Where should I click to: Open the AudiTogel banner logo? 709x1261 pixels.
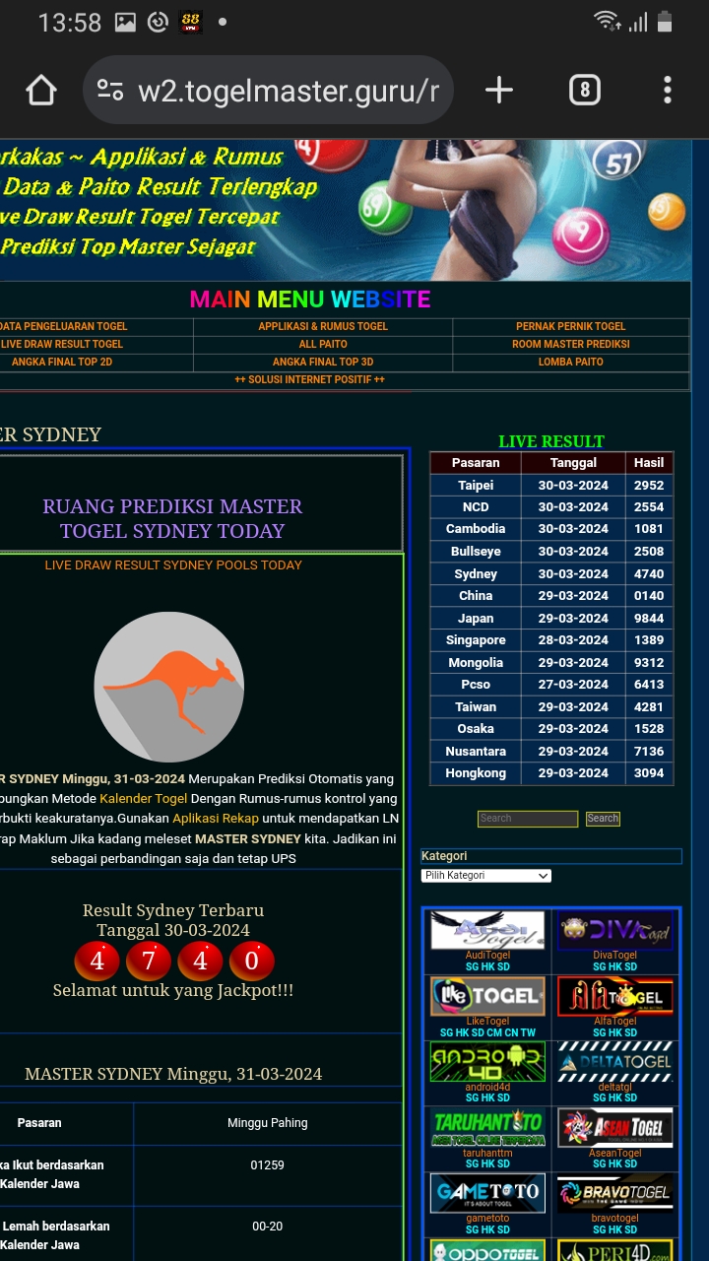[x=487, y=930]
